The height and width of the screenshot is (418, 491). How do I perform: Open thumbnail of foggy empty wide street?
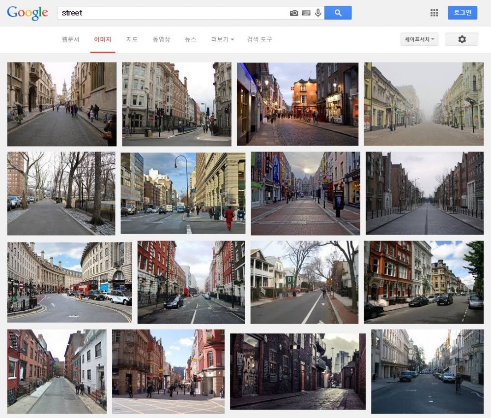[424, 104]
